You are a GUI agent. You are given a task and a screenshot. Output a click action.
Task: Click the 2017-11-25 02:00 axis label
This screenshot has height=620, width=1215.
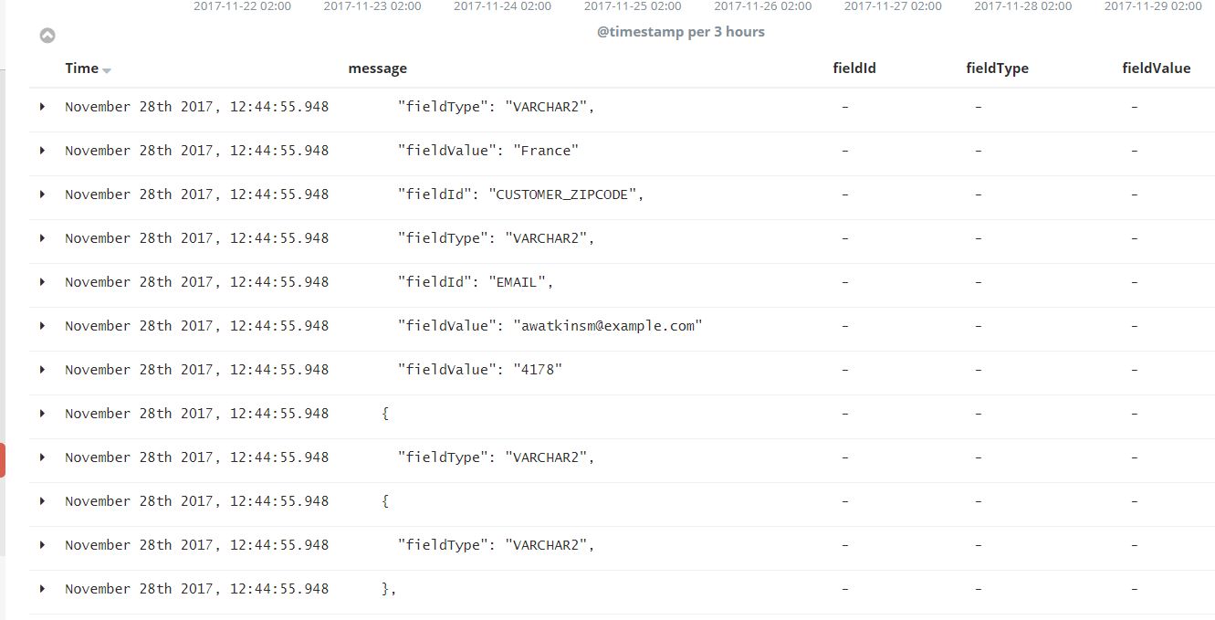coord(632,6)
